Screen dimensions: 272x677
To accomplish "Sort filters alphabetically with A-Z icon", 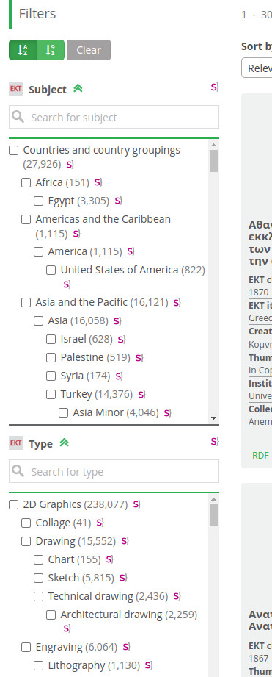I will point(23,50).
